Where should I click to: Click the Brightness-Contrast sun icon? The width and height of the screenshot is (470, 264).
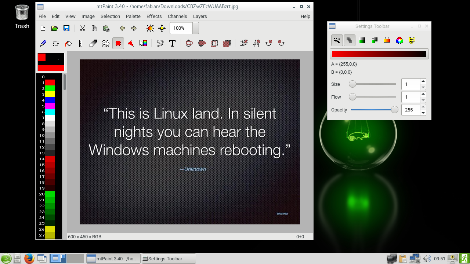(150, 28)
